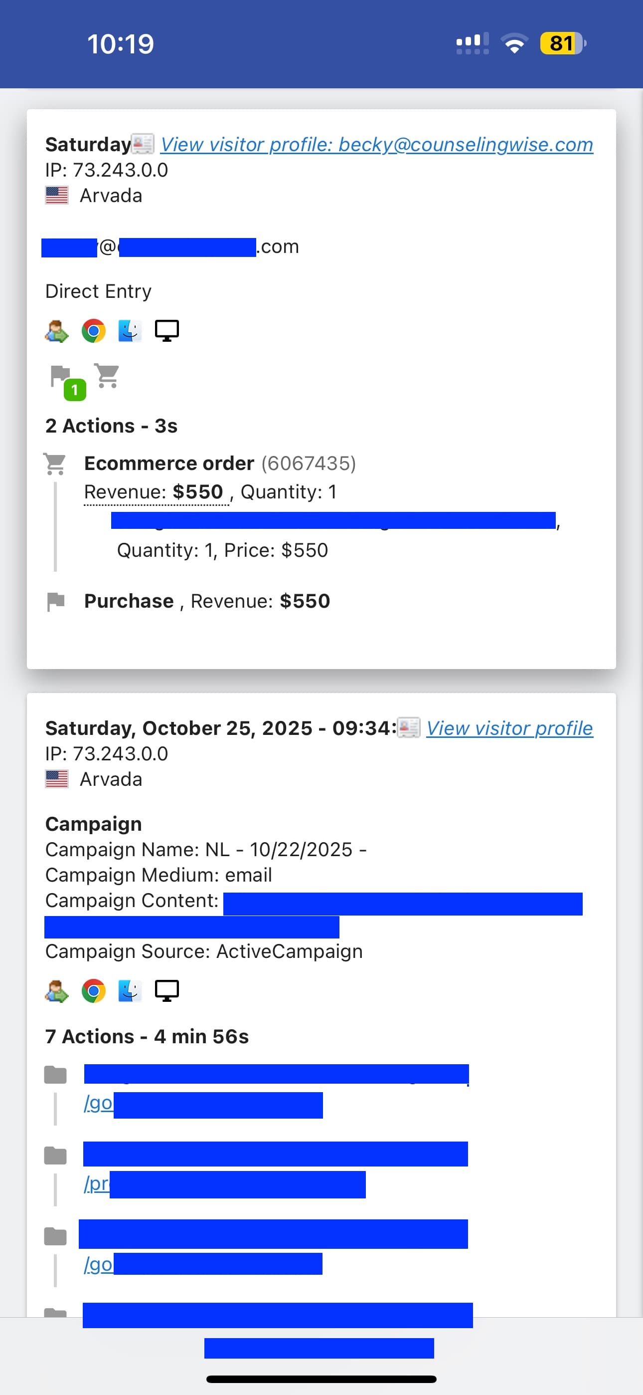Tap first folder icon in actions list
Viewport: 643px width, 1395px height.
tap(55, 1075)
